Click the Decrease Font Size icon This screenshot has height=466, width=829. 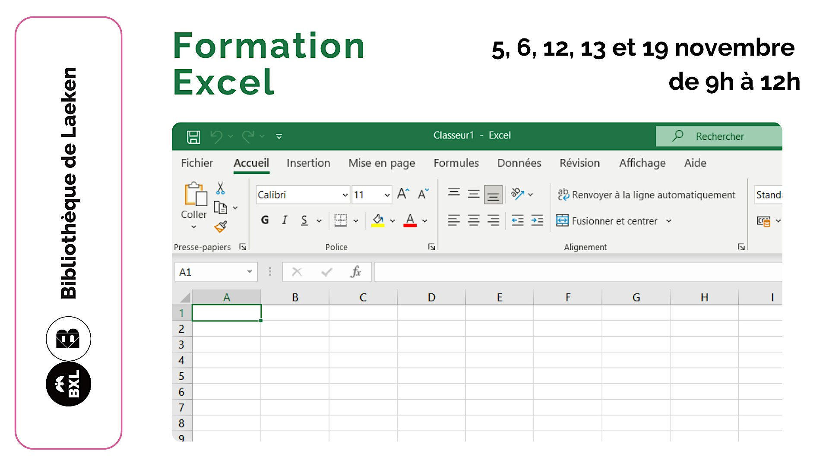pyautogui.click(x=423, y=194)
